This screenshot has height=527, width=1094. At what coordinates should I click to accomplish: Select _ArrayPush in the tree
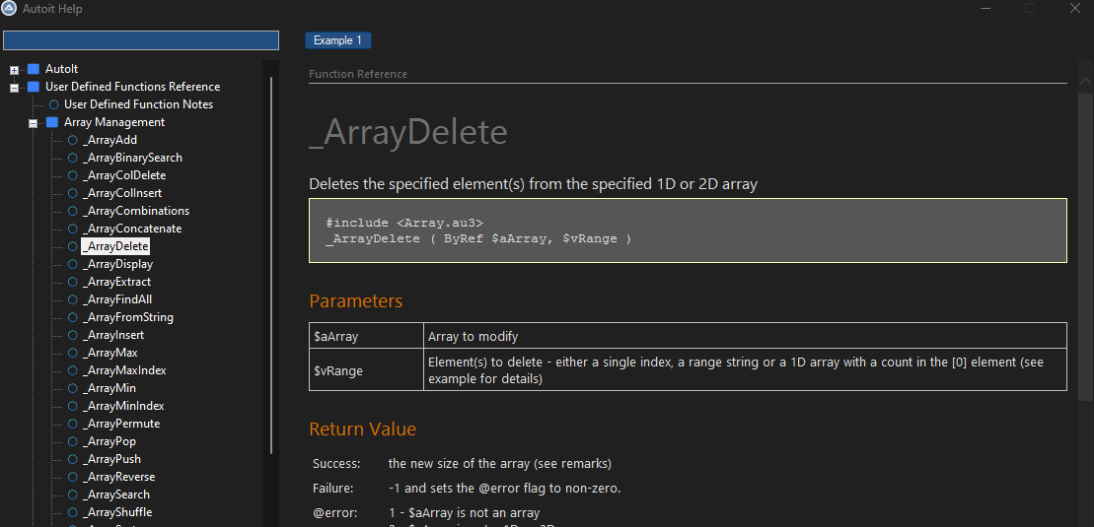[x=110, y=459]
